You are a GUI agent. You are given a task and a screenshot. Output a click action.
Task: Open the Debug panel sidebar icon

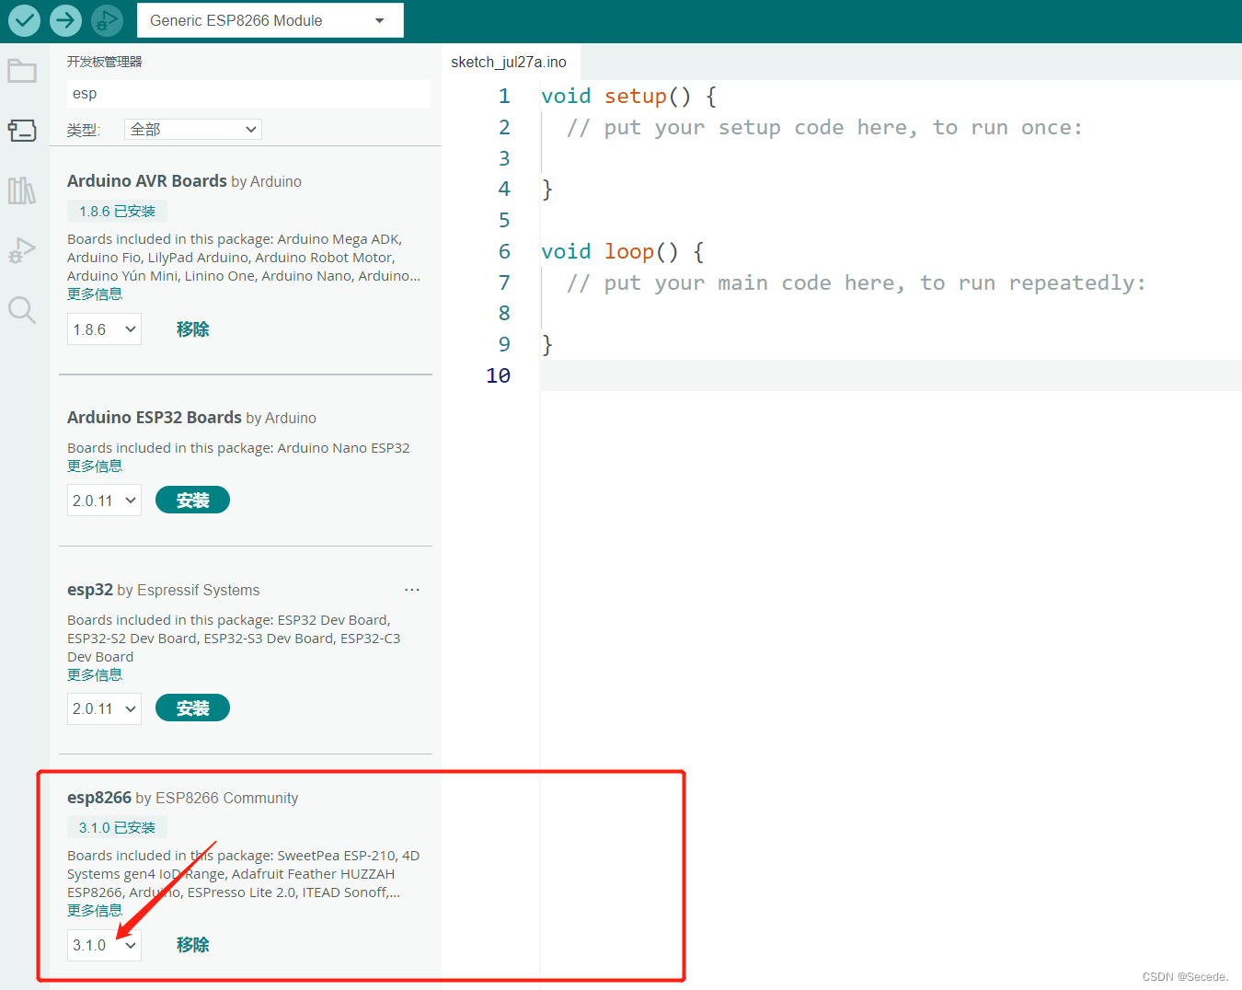[x=22, y=250]
